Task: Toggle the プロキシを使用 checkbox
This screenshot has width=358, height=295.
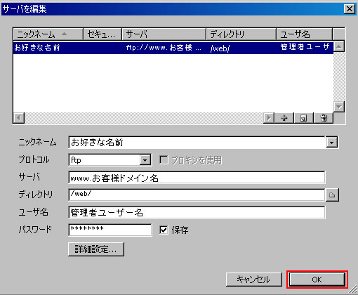Action: pos(164,160)
